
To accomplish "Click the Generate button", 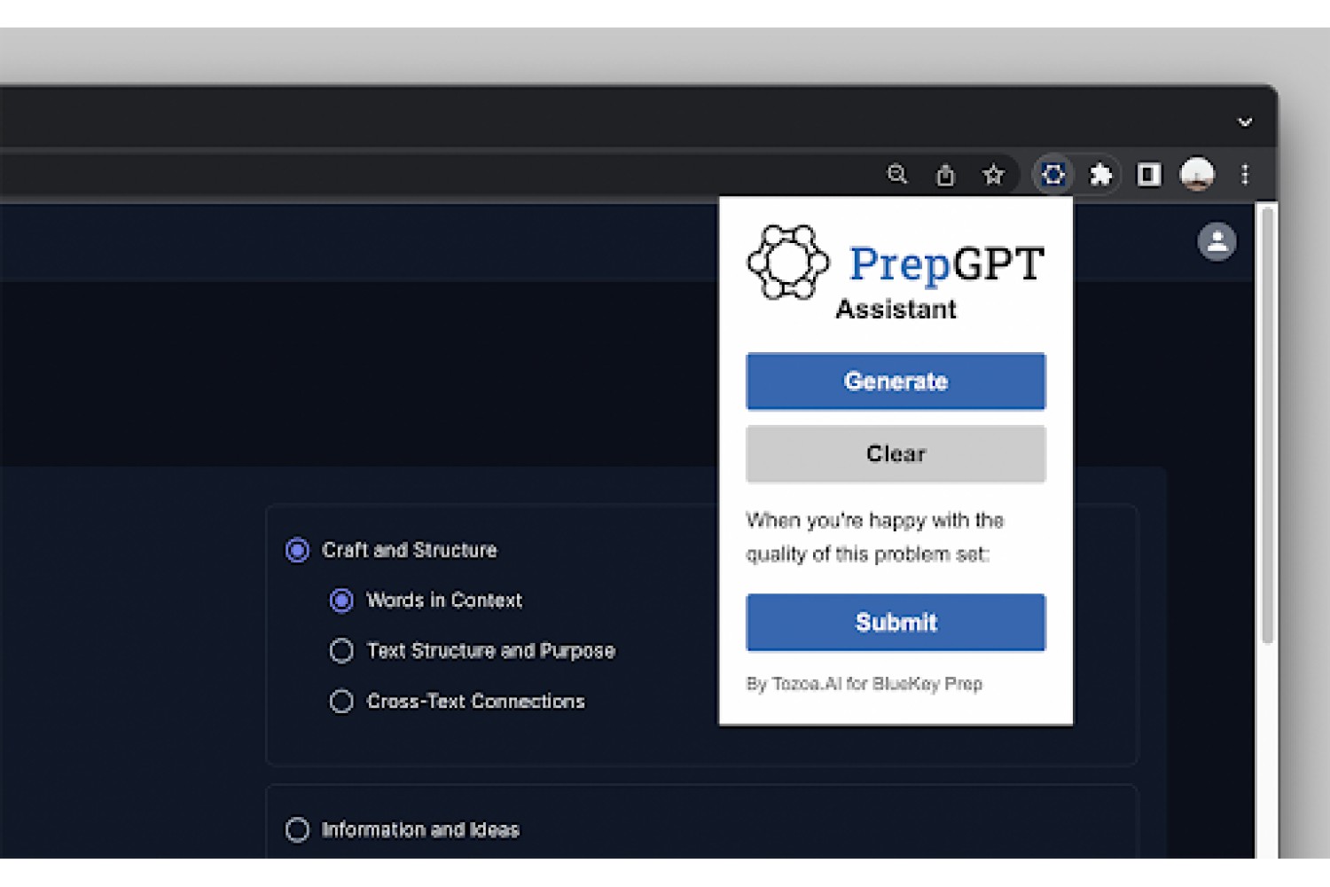I will [x=896, y=381].
